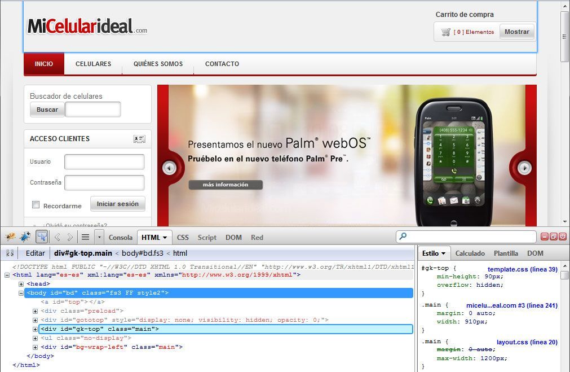This screenshot has height=372, width=570.
Task: Open the CELULARES menu item
Action: (x=94, y=64)
